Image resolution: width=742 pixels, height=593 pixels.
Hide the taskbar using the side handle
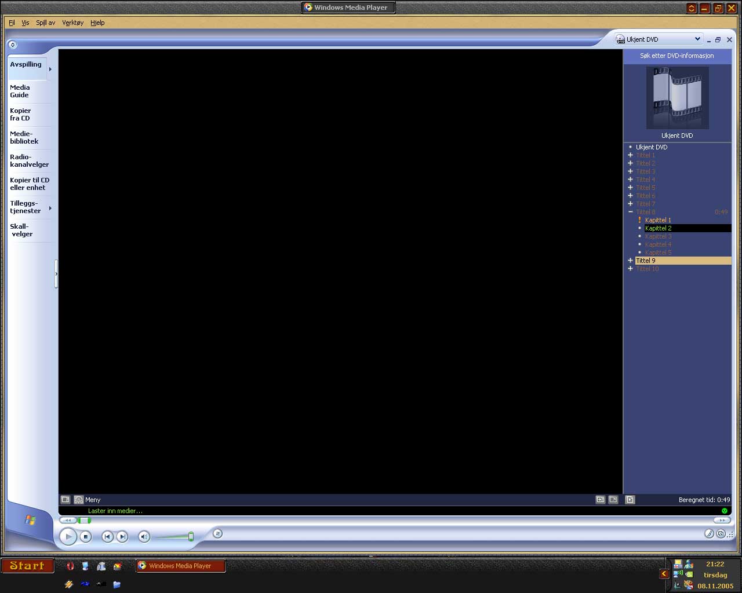coord(56,274)
